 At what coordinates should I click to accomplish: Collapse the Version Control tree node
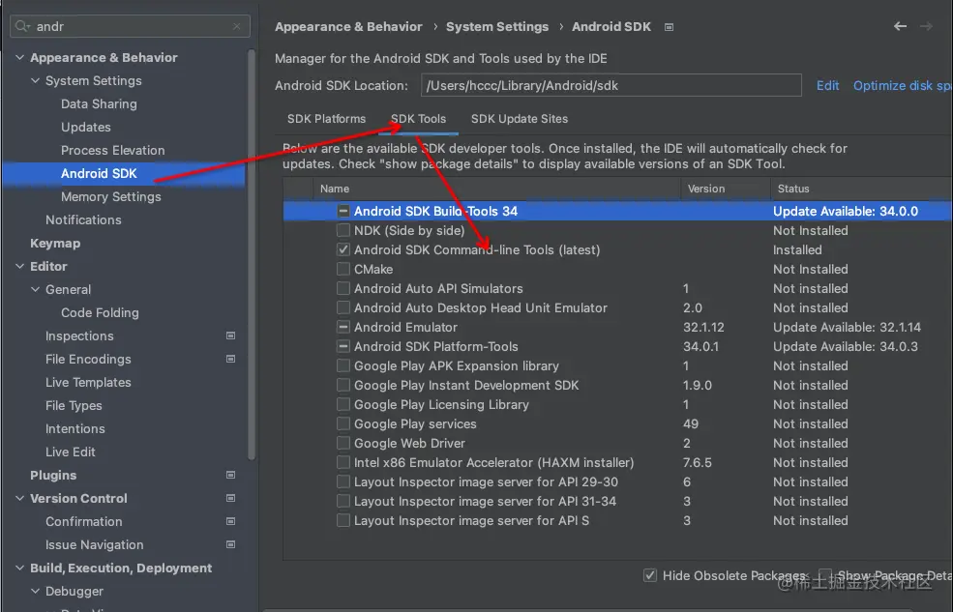(20, 498)
